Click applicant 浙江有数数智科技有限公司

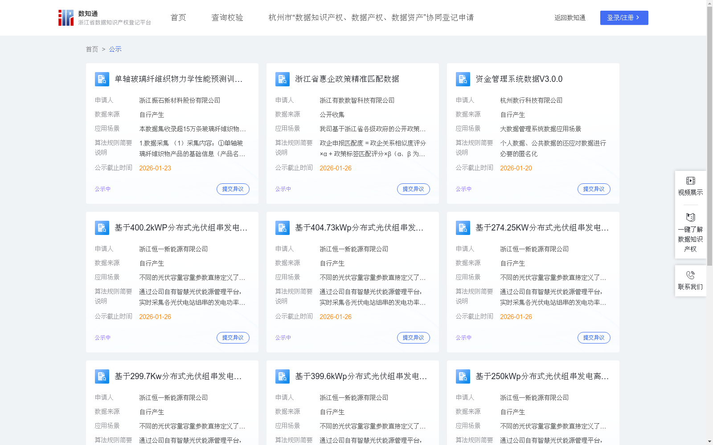point(357,101)
